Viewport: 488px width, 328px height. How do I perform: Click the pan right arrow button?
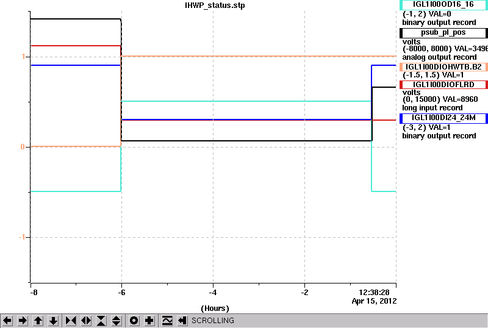tap(23, 321)
